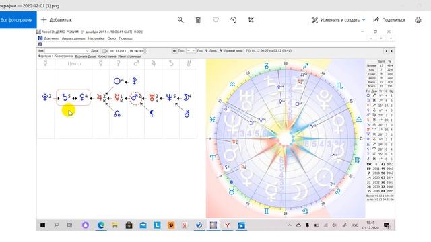Image resolution: width=431 pixels, height=242 pixels.
Task: Open the Настройки menu
Action: [x=96, y=38]
